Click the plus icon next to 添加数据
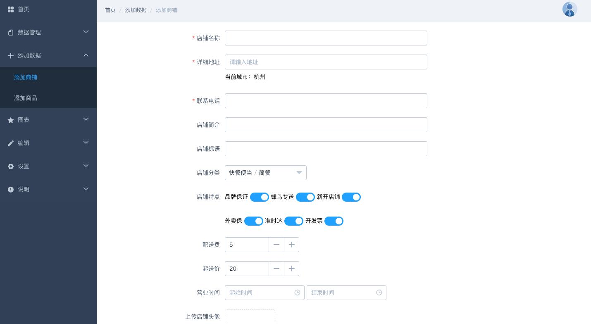The height and width of the screenshot is (324, 591). [x=11, y=55]
